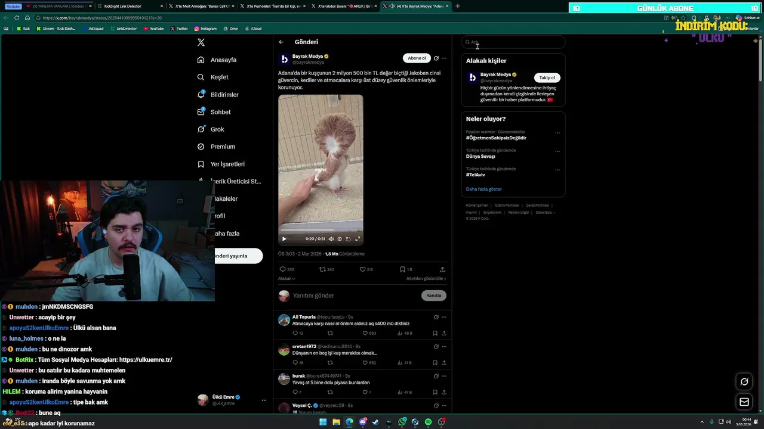This screenshot has width=764, height=429.
Task: Open floating messages envelope button
Action: click(x=744, y=402)
